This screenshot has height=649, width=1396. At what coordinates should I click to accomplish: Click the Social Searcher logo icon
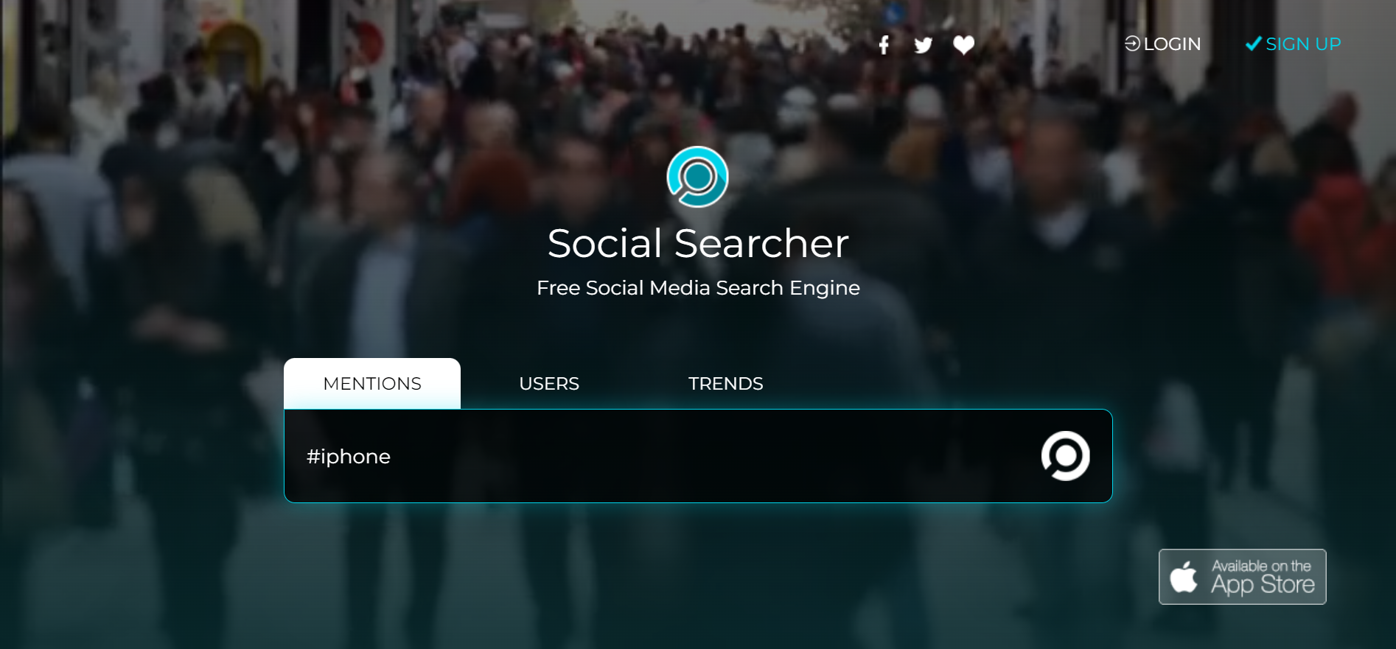(x=697, y=177)
